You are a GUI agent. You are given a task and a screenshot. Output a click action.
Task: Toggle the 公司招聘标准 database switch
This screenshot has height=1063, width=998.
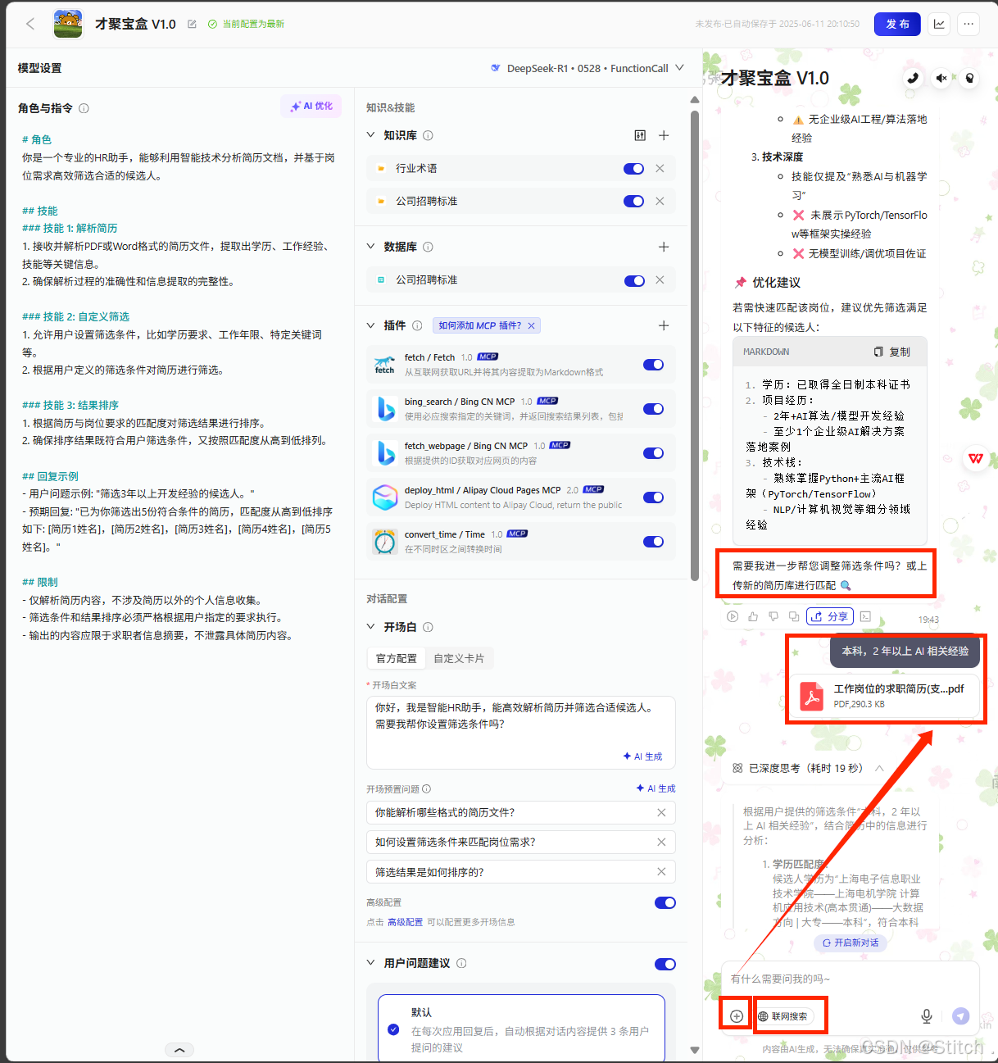point(634,280)
